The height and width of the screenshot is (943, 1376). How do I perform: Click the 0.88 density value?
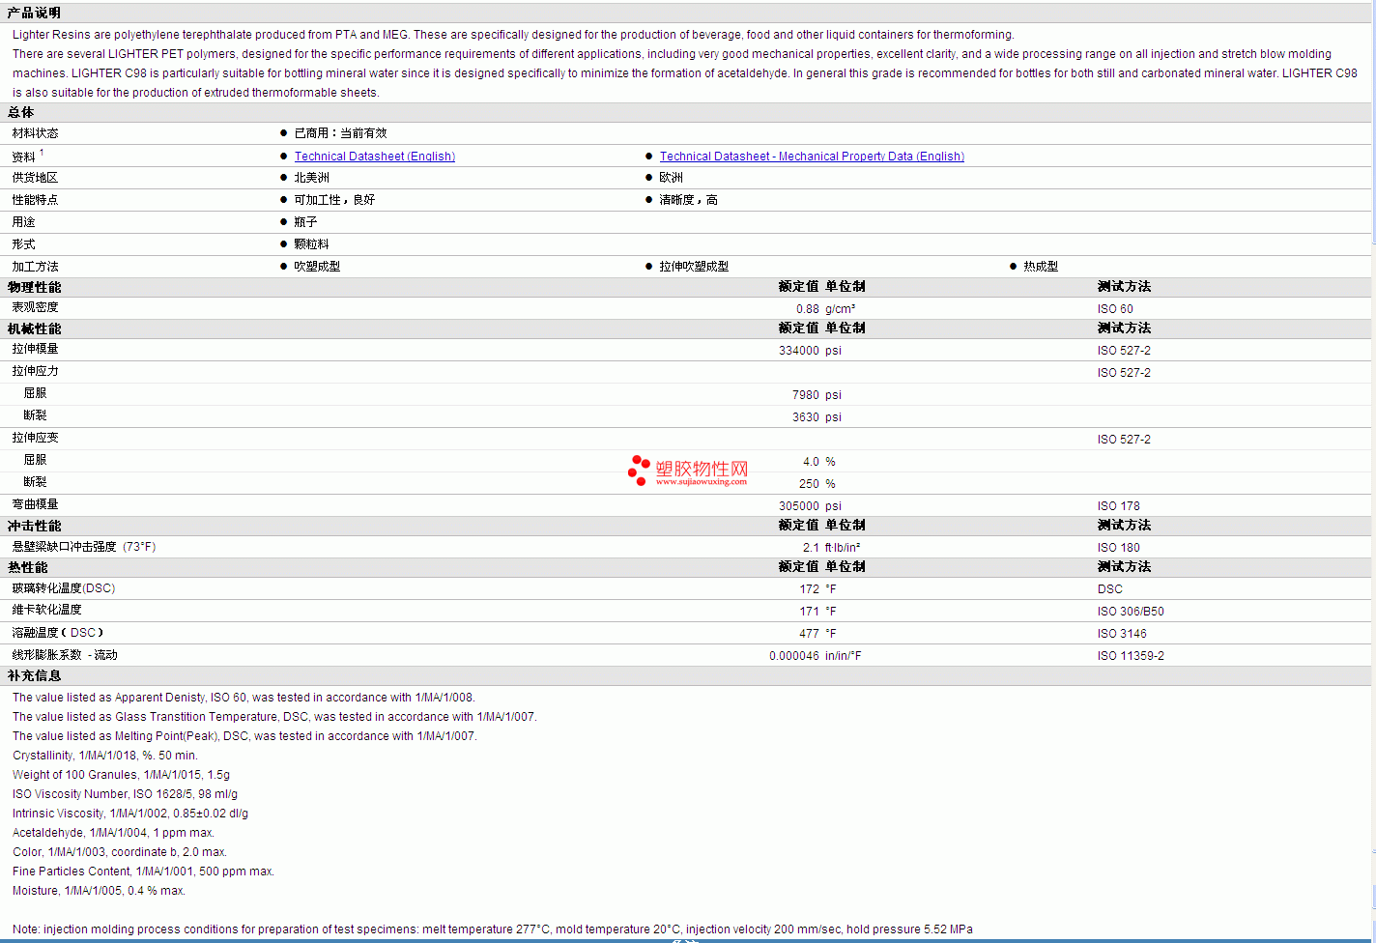click(x=808, y=309)
